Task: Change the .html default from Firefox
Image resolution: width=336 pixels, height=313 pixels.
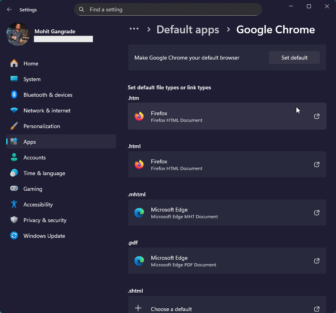Action: (x=227, y=164)
